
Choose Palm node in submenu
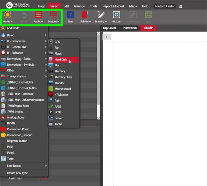coord(64,101)
